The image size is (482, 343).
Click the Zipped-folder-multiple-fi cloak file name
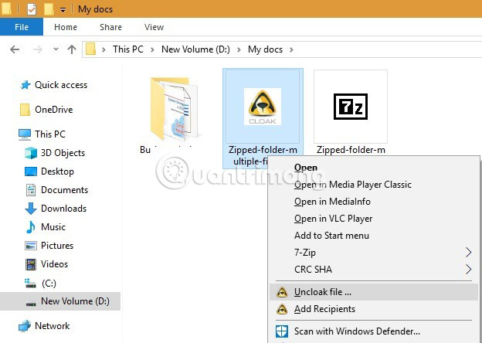click(x=263, y=155)
